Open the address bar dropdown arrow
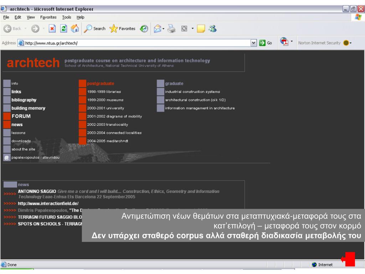Screen dimensions: 365x274 tap(254, 43)
